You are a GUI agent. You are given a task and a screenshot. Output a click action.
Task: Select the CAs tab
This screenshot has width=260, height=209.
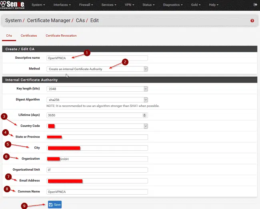[9, 35]
